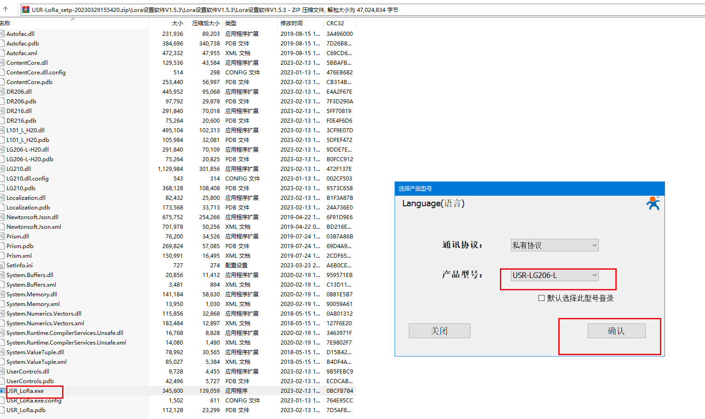Sort by 类型 column header
Screen dimensions: 705x419
(x=231, y=23)
